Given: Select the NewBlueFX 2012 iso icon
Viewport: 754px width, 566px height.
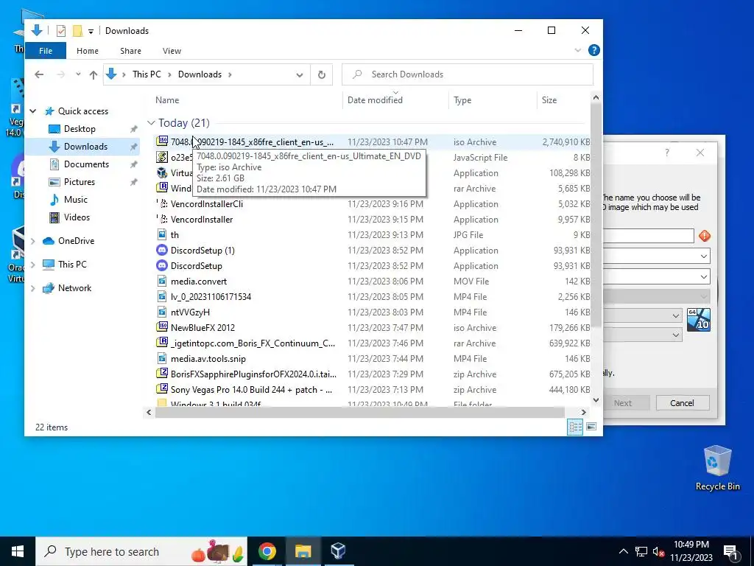Looking at the screenshot, I should (x=162, y=327).
